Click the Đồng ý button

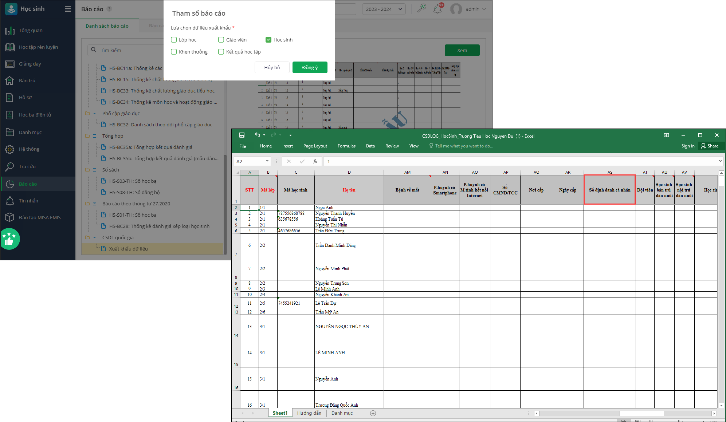pyautogui.click(x=310, y=67)
